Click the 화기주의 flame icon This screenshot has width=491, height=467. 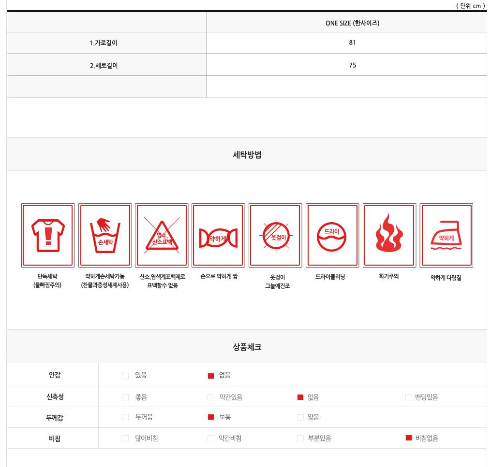click(x=389, y=235)
